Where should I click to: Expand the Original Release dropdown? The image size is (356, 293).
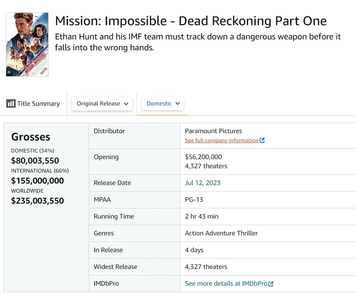(x=102, y=104)
